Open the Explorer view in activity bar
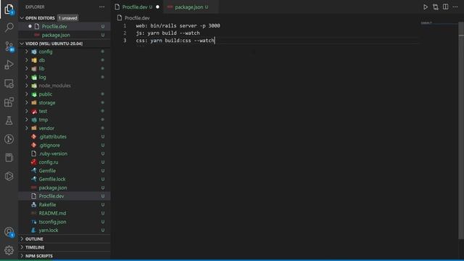This screenshot has width=464, height=261. pos(9,9)
